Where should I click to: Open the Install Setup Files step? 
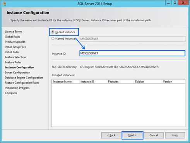click(x=15, y=47)
